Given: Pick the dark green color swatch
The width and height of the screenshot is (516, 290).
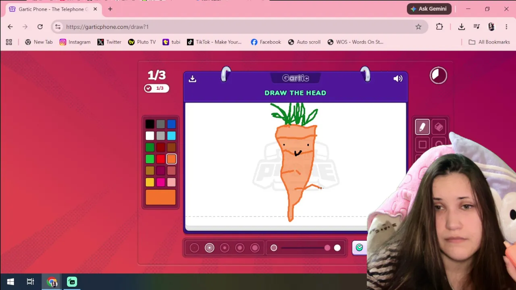Looking at the screenshot, I should 150,148.
